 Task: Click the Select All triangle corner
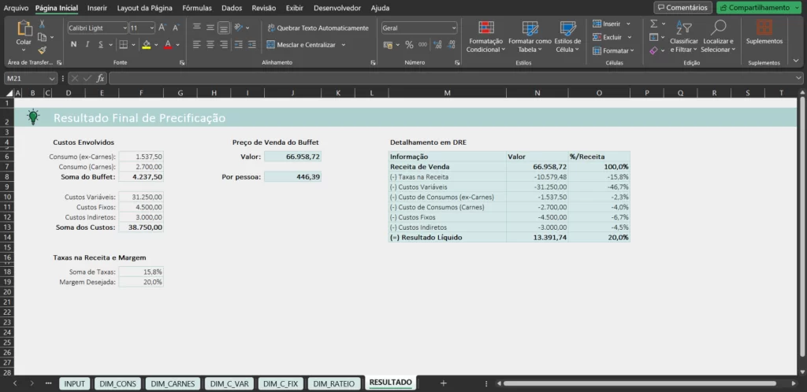pos(9,93)
